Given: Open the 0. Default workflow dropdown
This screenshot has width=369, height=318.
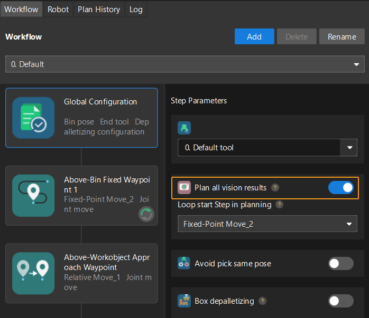Looking at the screenshot, I should [185, 64].
